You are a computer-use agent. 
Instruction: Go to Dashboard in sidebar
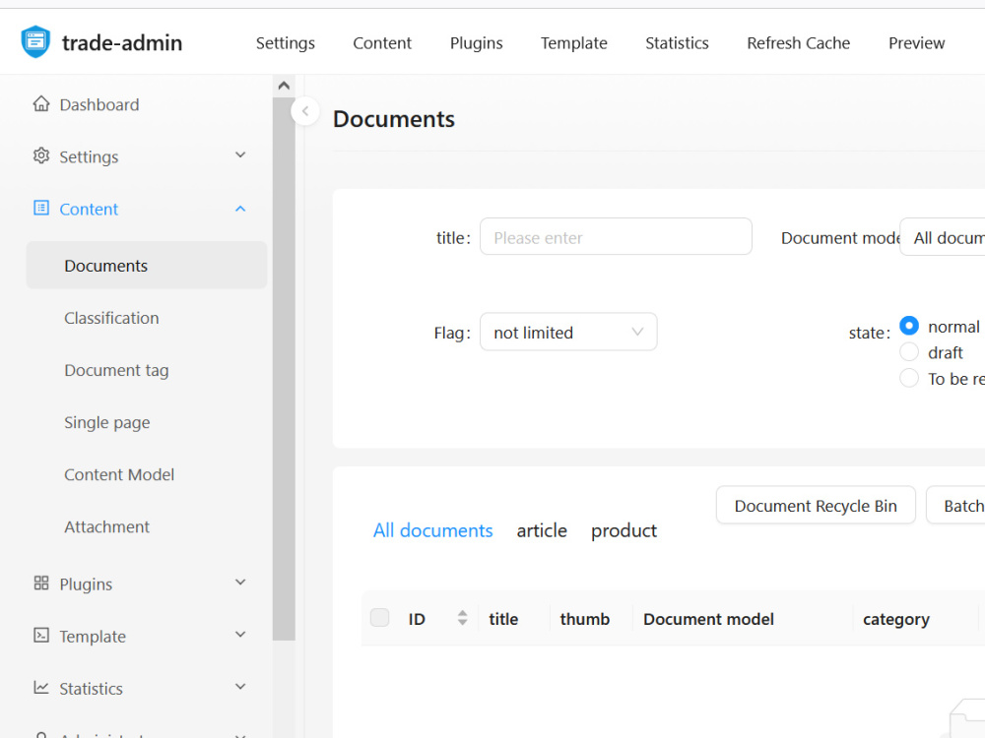pos(99,104)
